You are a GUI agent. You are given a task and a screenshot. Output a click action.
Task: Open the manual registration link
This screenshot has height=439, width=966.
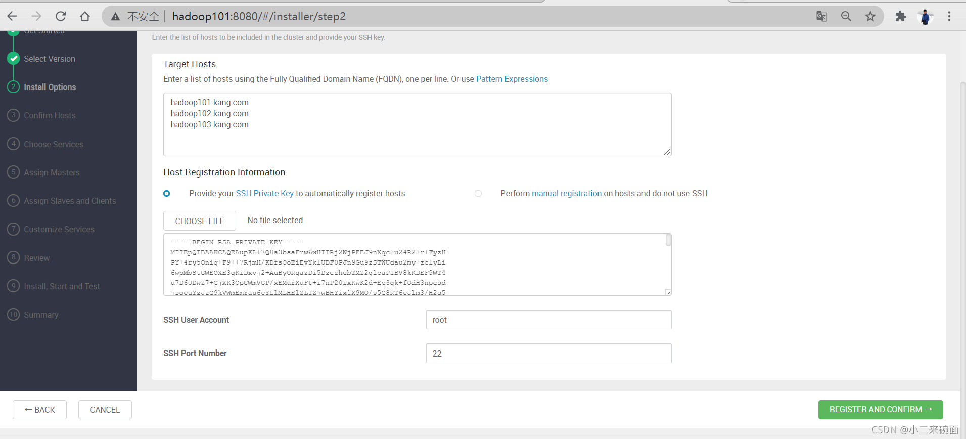coord(567,193)
